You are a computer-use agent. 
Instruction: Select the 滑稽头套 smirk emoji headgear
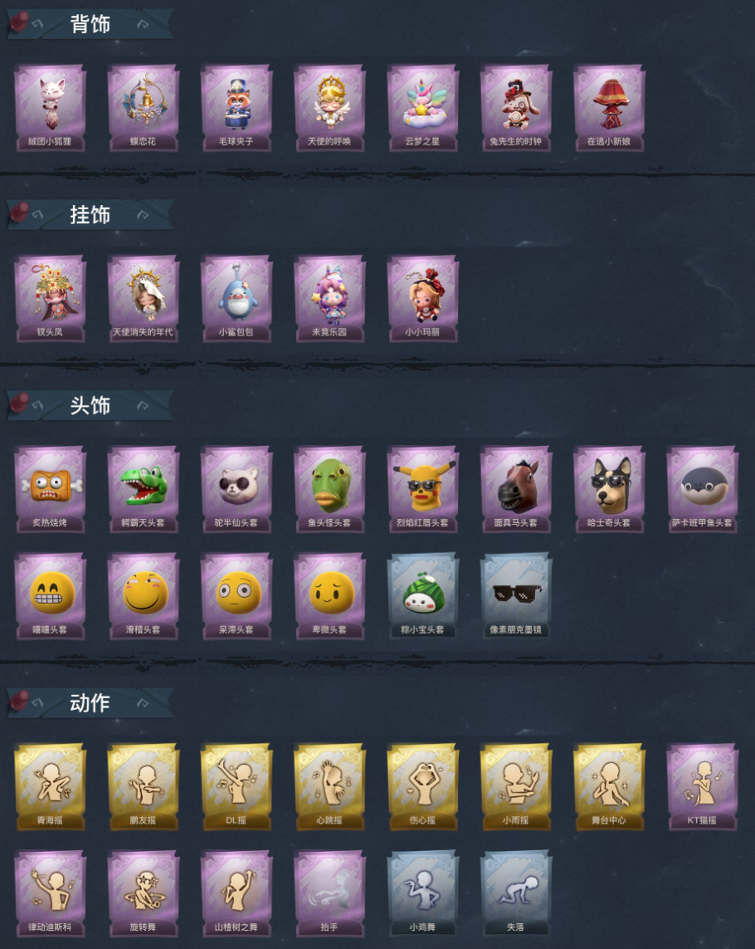click(144, 596)
